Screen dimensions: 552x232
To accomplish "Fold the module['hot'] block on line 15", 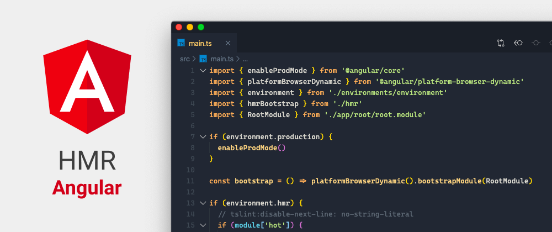I will click(x=203, y=225).
